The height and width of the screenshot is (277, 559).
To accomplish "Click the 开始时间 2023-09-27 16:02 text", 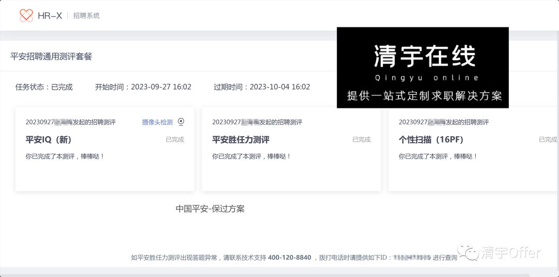I will [143, 87].
